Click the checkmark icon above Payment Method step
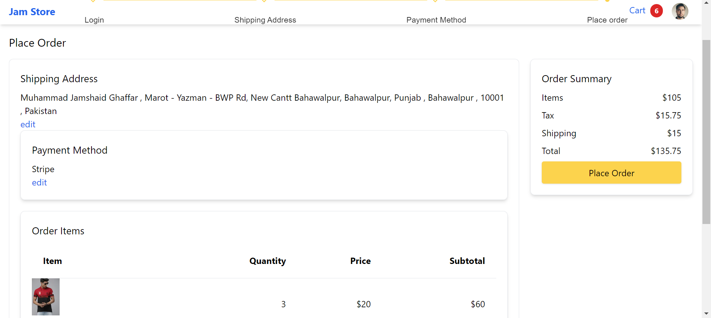This screenshot has width=711, height=318. [435, 1]
